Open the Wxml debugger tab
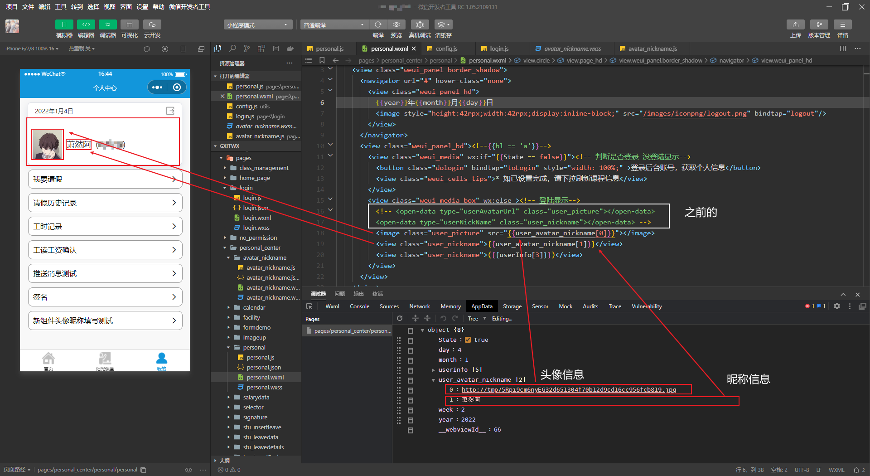Image resolution: width=870 pixels, height=476 pixels. click(332, 306)
